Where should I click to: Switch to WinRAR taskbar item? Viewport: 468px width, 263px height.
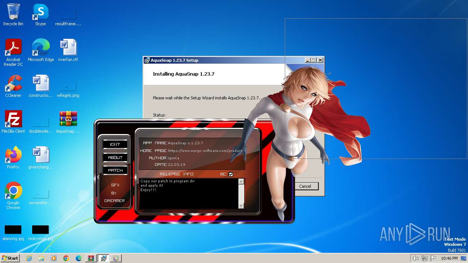[91, 258]
